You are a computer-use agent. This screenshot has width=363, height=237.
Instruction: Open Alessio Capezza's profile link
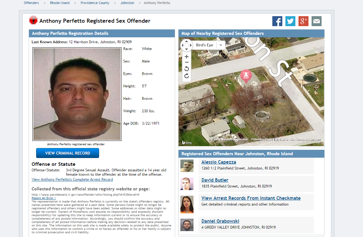tap(219, 162)
